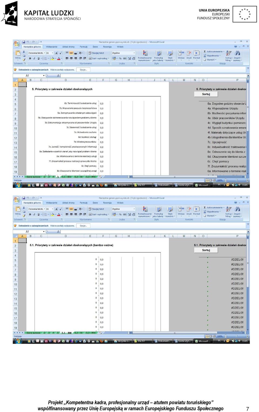Toggle Bold in bottom Excel ribbon

[x=30, y=214]
